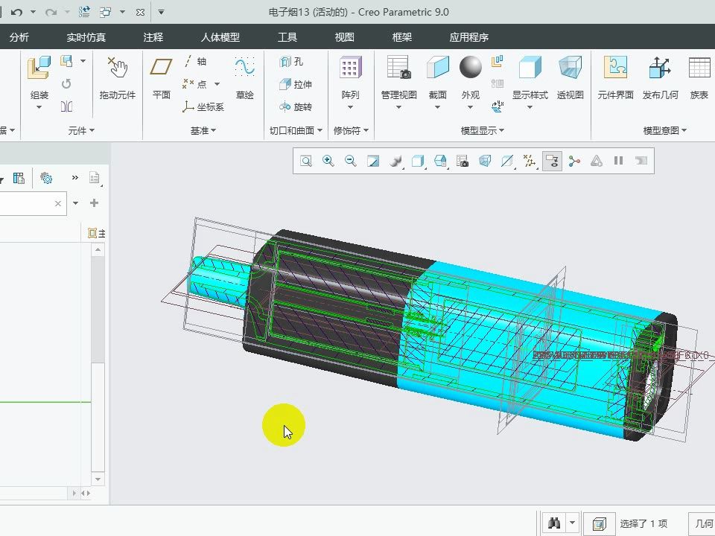Screen dimensions: 715x536
Task: Expand the 组装 assemble dropdown arrow
Action: coord(39,108)
